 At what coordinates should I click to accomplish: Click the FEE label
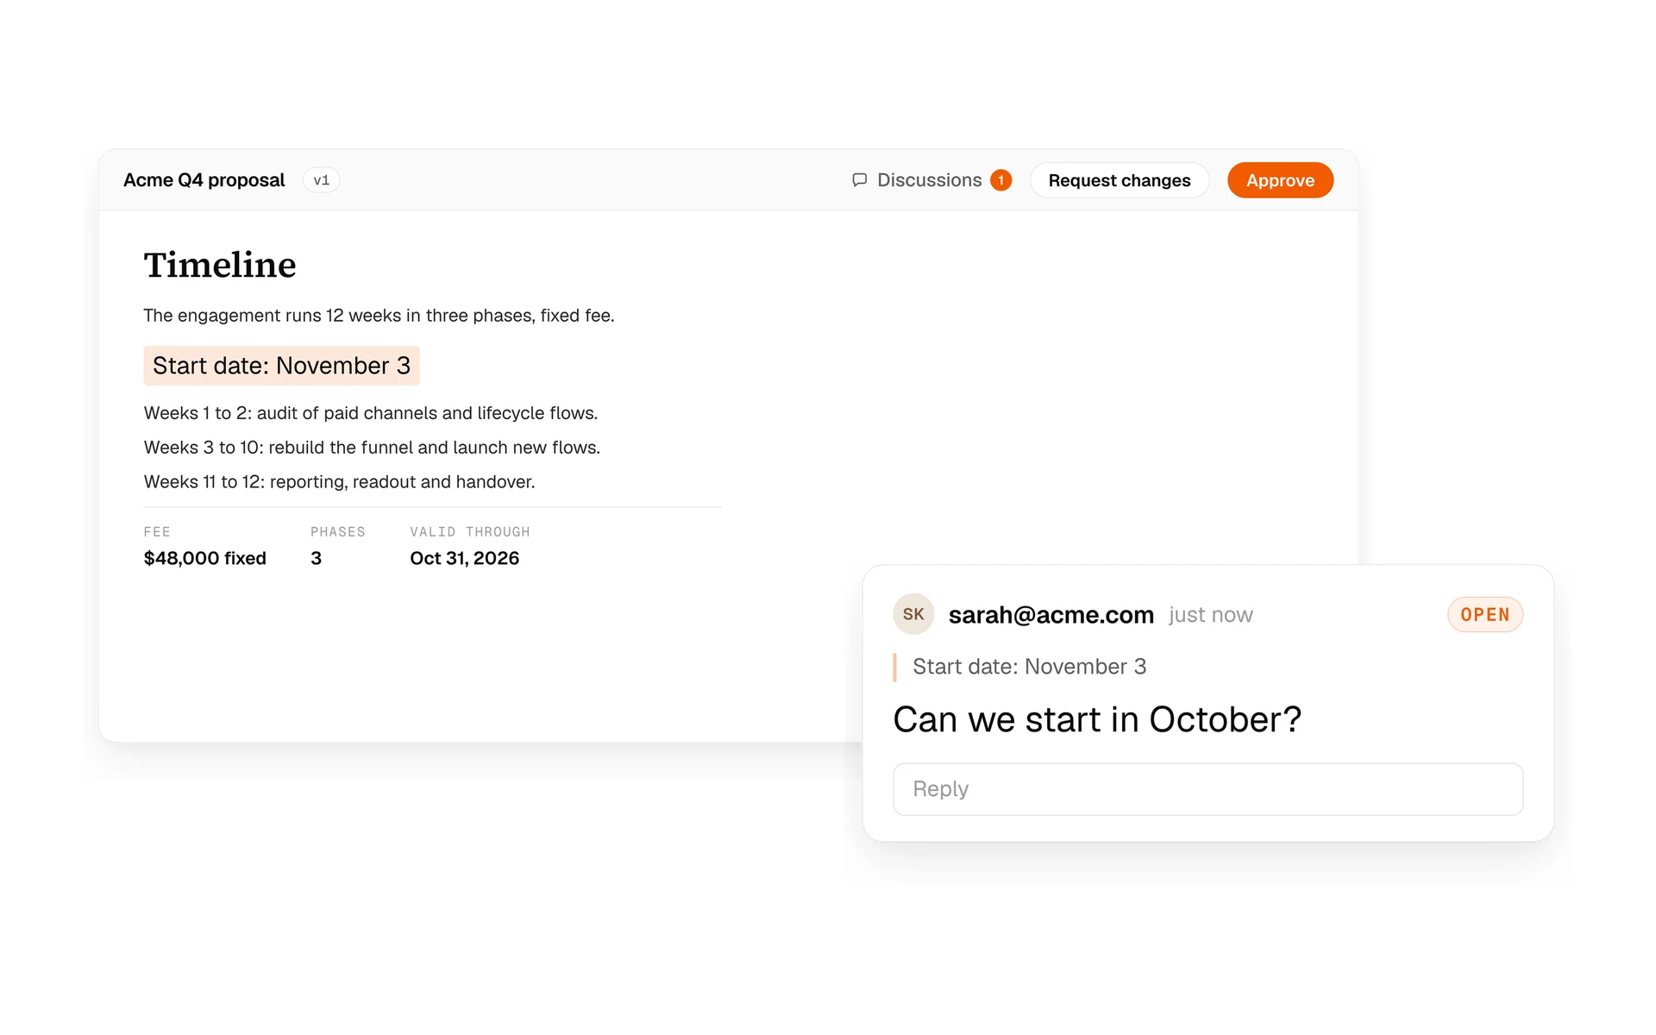click(x=157, y=532)
